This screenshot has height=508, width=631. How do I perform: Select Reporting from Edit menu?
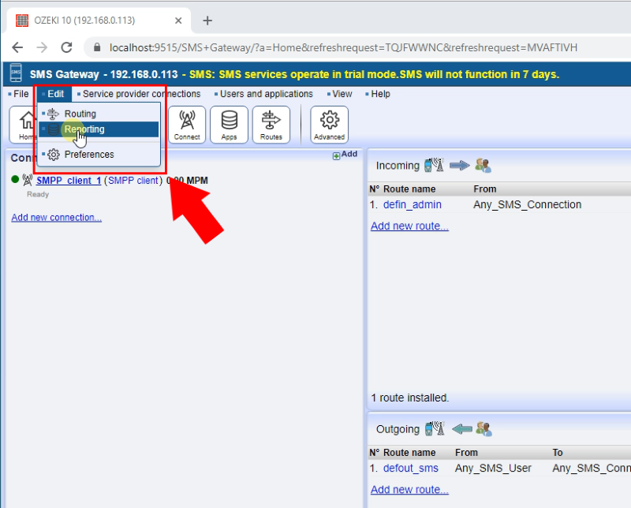pyautogui.click(x=99, y=129)
